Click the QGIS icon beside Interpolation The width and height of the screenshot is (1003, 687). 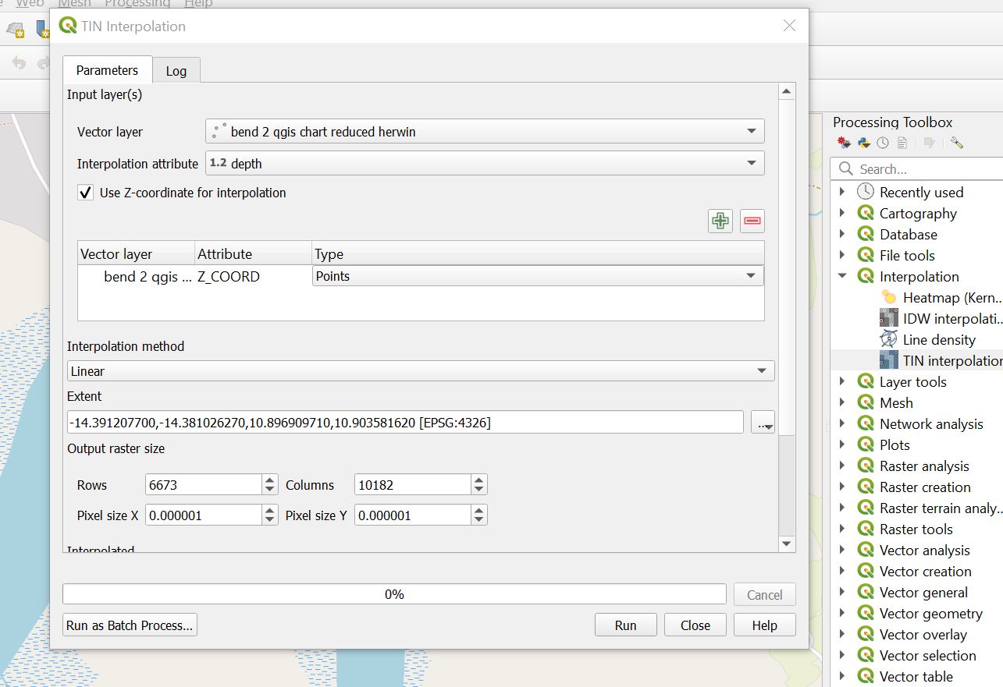tap(865, 276)
